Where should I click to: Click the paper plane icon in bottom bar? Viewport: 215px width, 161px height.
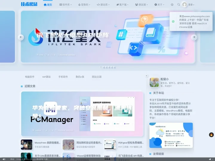(210, 159)
